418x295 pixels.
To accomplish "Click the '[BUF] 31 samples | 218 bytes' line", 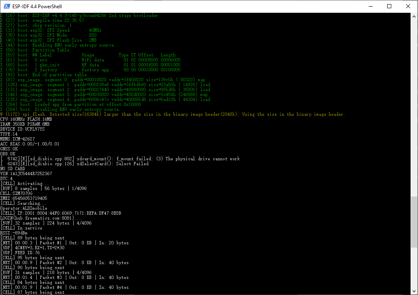I will tap(46, 272).
